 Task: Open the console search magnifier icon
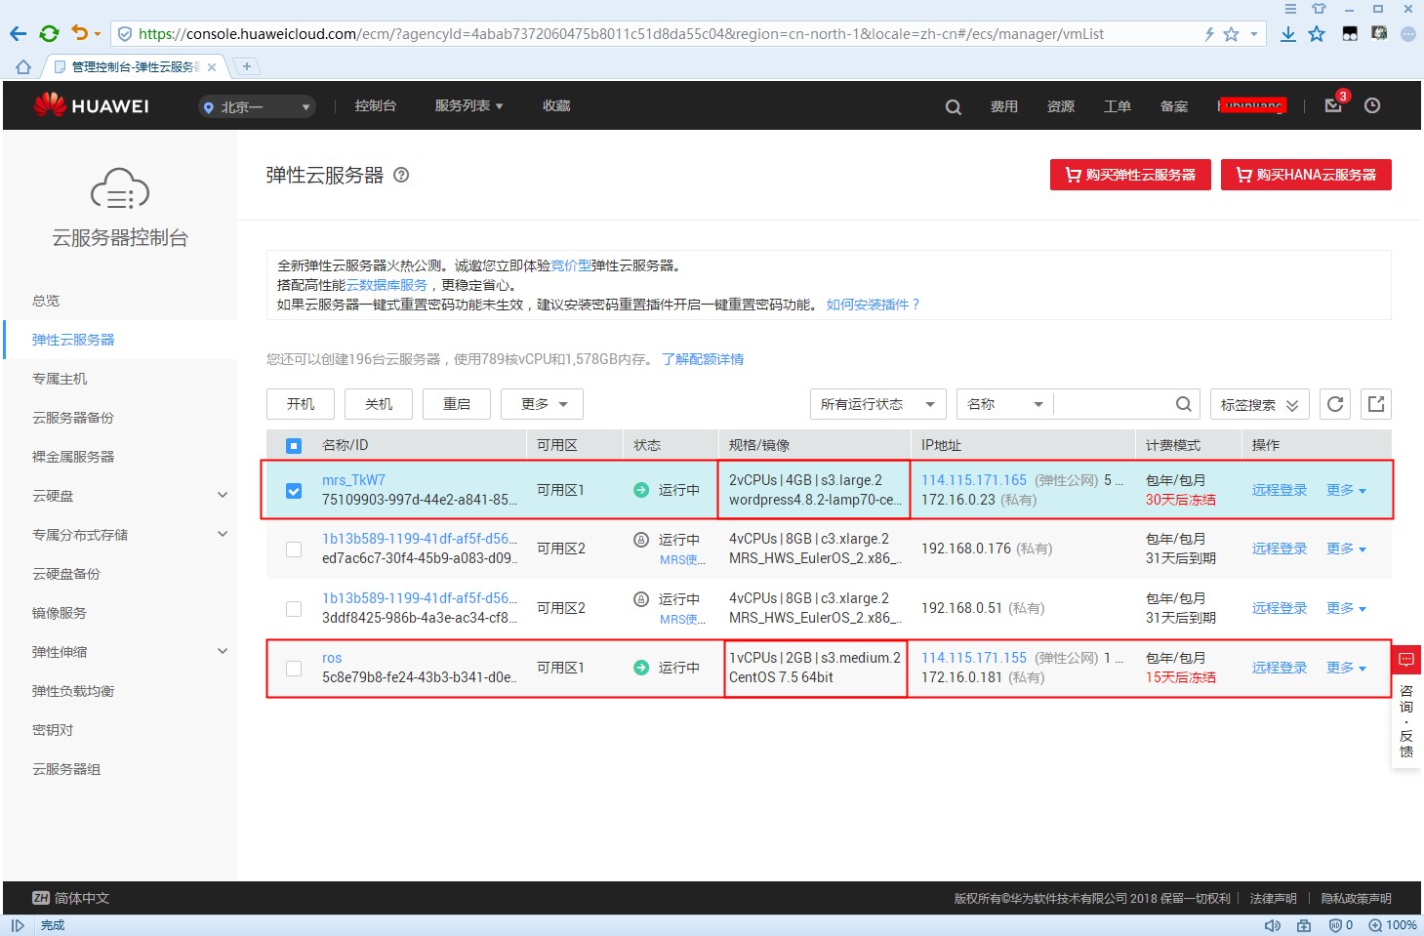pos(954,106)
